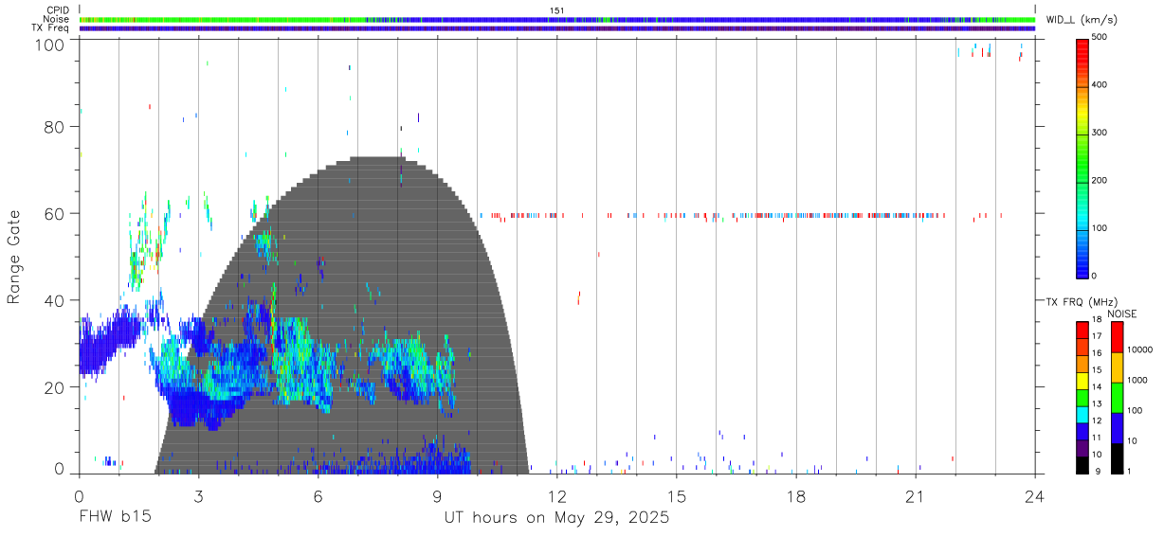Click the x-axis tick label 9
Screen dimensions: 1164x537
(x=438, y=495)
